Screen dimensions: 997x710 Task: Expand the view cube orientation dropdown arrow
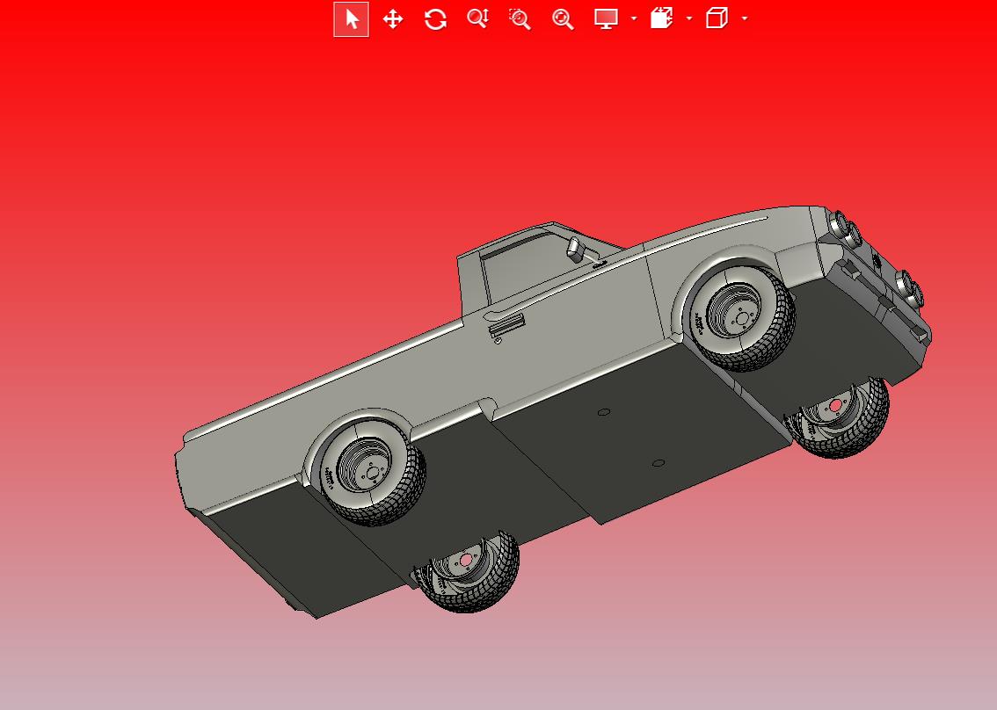(745, 18)
